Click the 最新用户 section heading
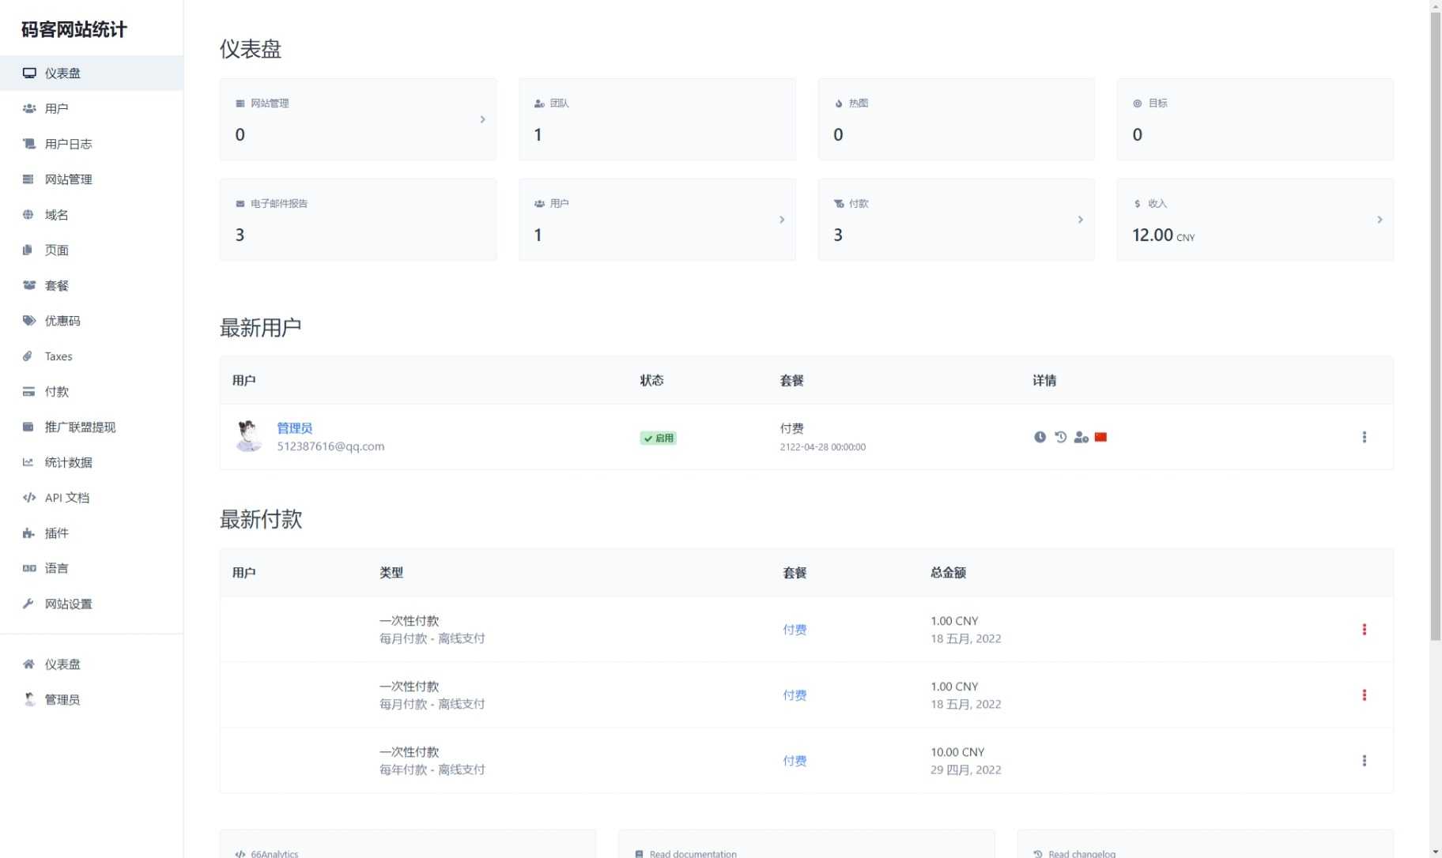This screenshot has width=1442, height=858. coord(261,328)
